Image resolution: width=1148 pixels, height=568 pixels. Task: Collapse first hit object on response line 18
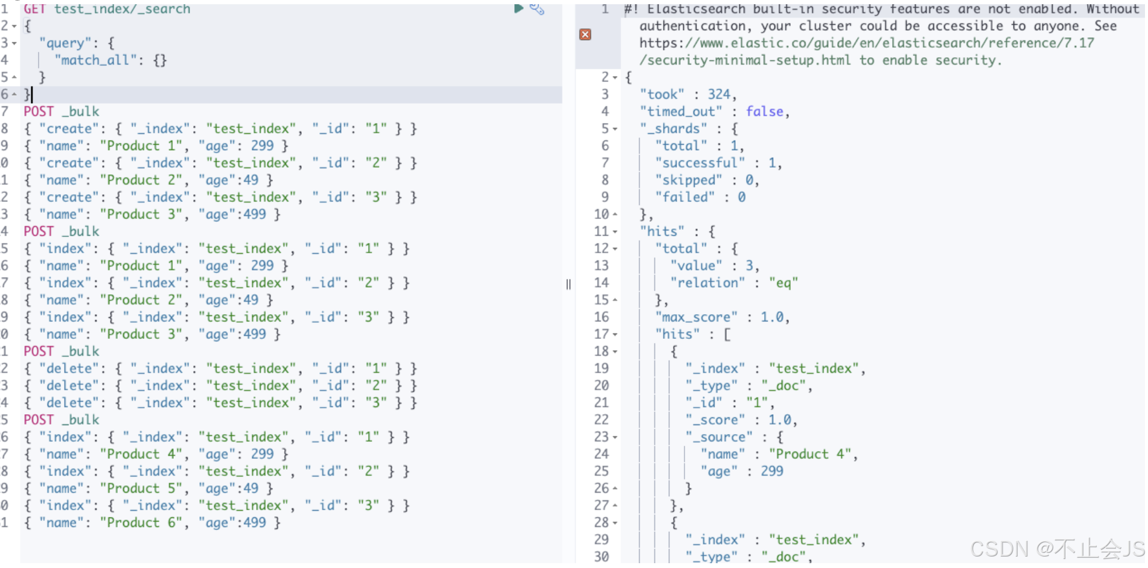click(x=614, y=351)
